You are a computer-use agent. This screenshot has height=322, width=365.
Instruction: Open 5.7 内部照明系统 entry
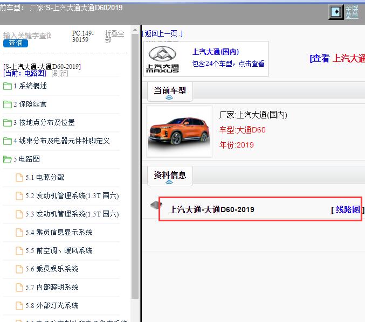[52, 288]
